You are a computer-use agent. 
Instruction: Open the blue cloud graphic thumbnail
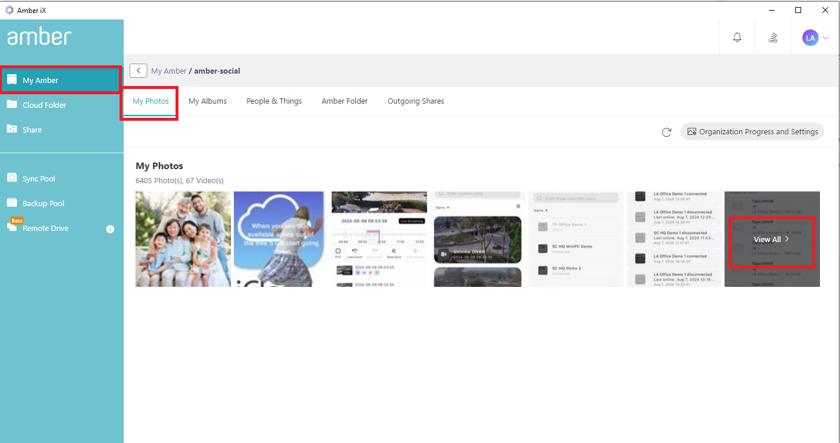(x=281, y=239)
